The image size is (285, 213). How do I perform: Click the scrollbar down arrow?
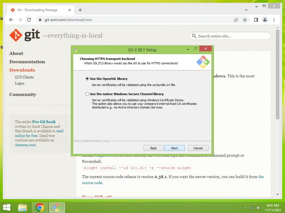[277, 194]
